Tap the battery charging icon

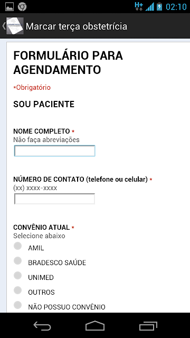click(x=159, y=6)
